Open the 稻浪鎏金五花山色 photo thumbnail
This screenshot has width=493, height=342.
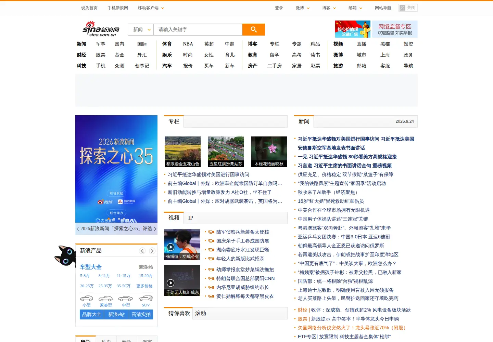[x=182, y=152]
